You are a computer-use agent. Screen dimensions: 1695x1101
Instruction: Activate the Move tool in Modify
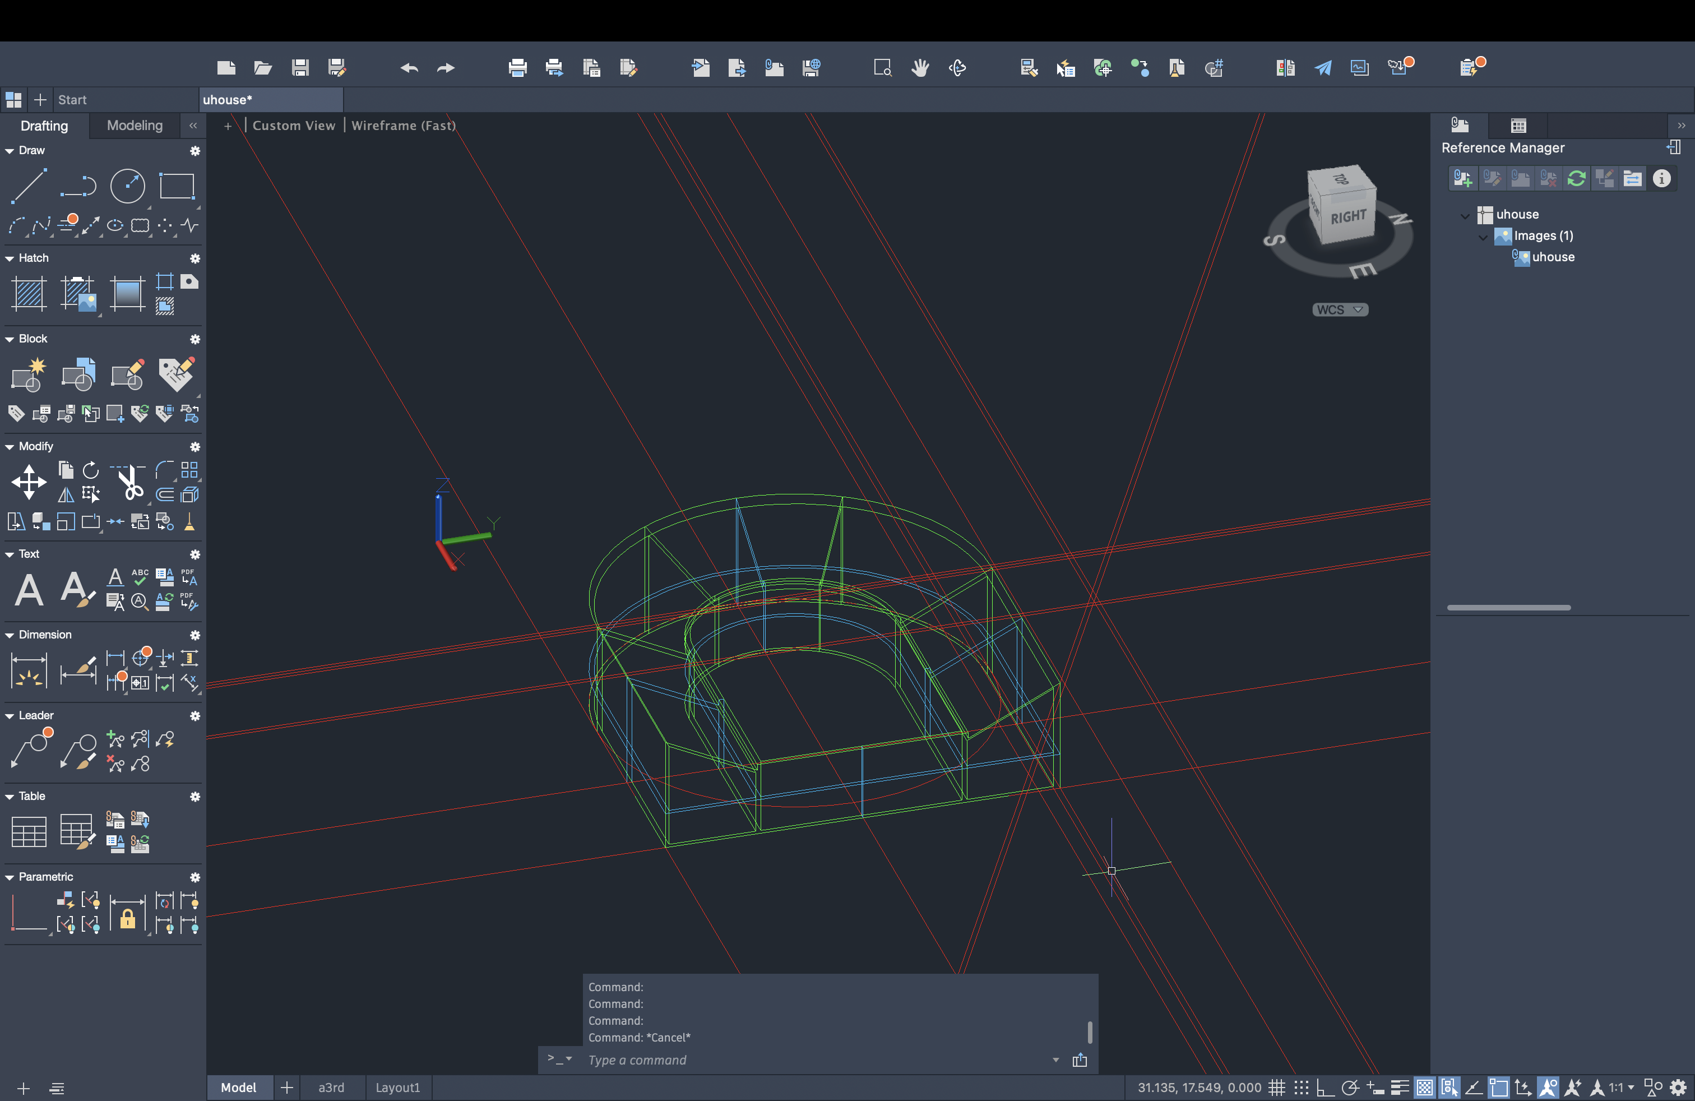pos(29,482)
